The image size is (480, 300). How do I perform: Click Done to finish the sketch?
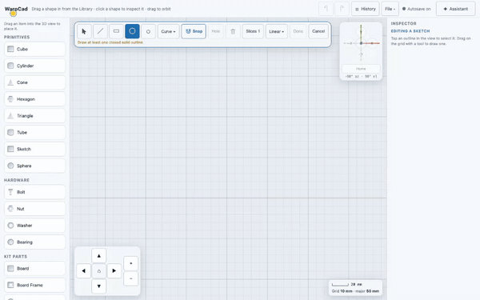[298, 31]
